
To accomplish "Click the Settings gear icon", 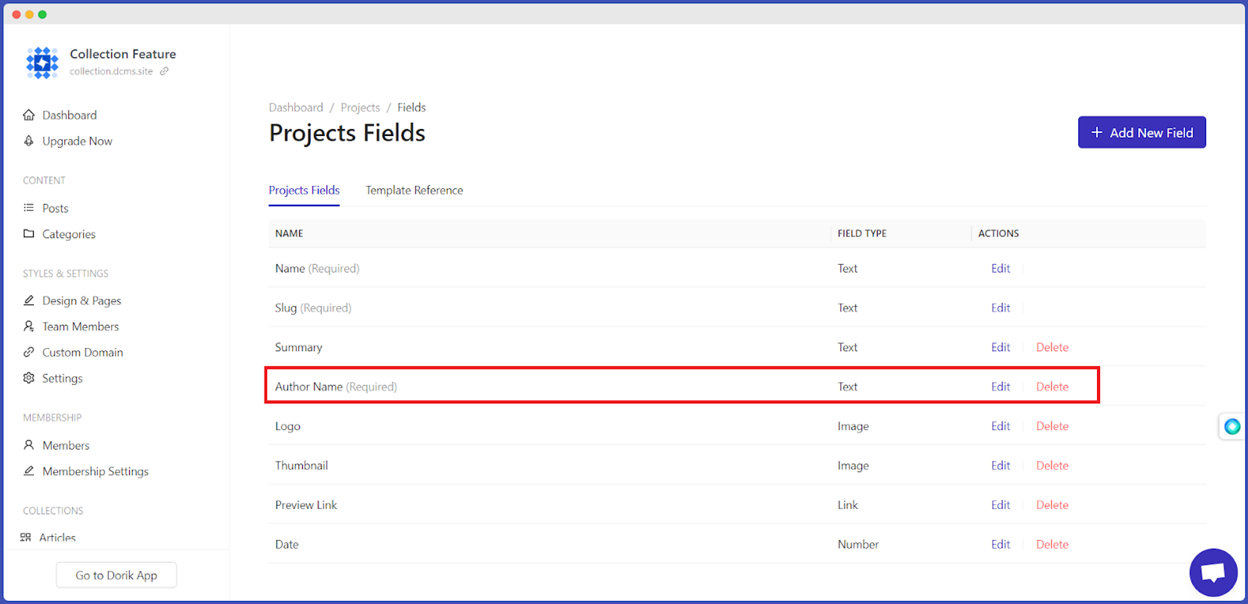I will coord(29,378).
